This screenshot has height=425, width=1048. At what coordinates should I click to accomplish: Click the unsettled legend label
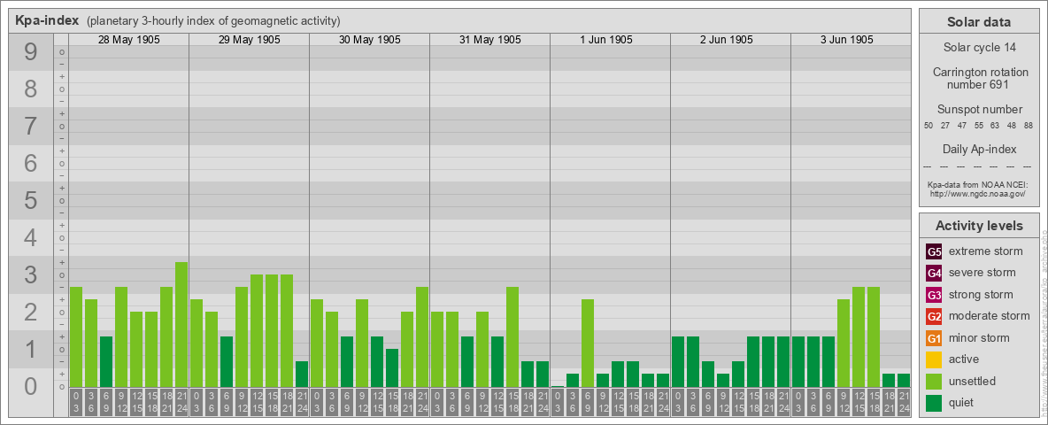(x=973, y=381)
